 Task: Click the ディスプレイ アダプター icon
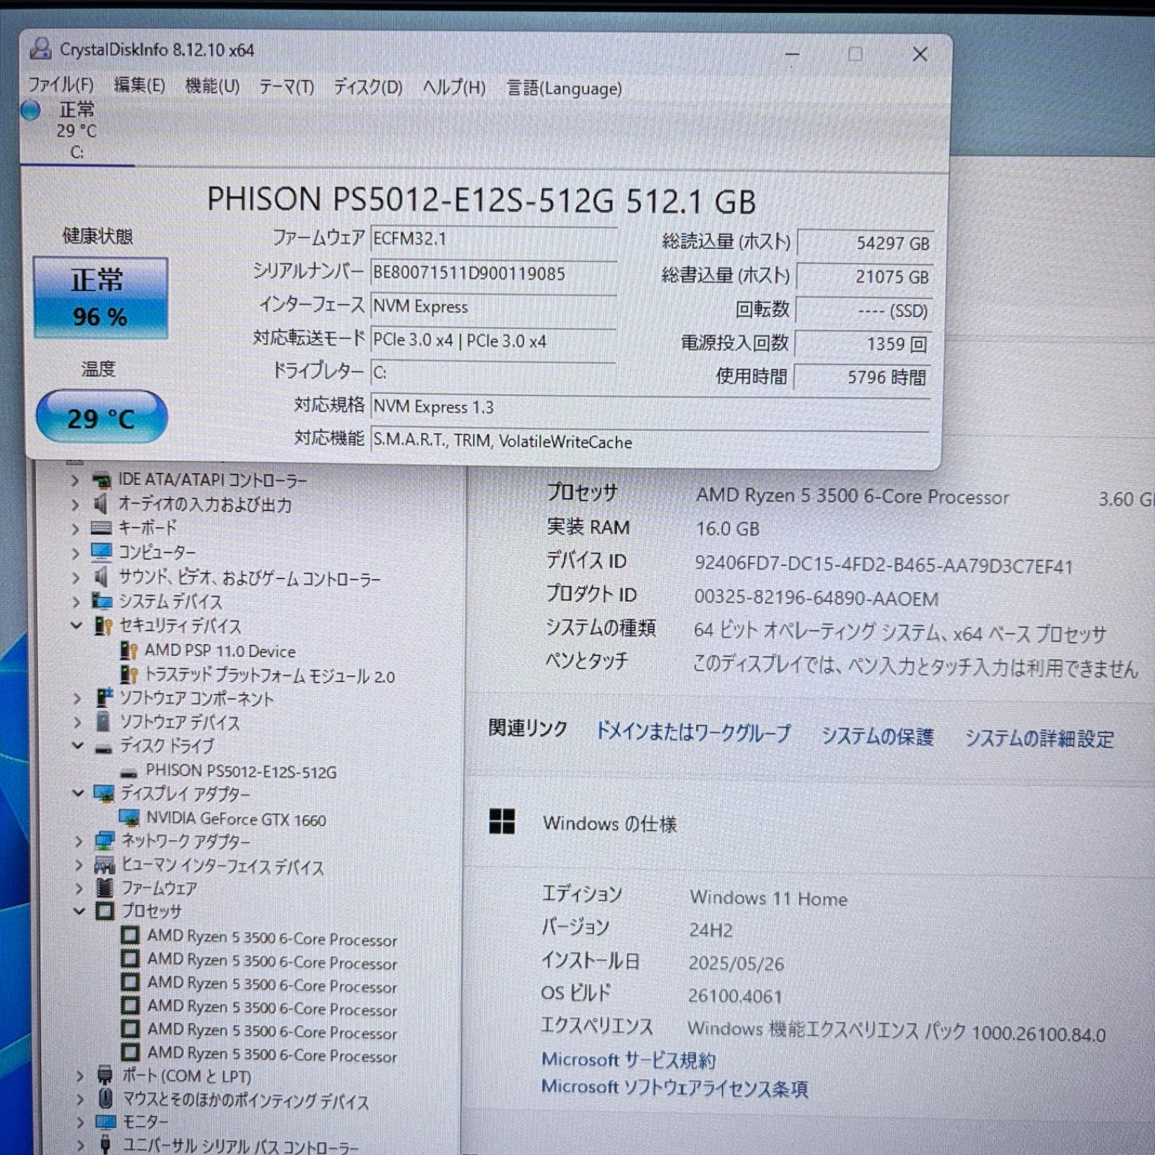104,794
